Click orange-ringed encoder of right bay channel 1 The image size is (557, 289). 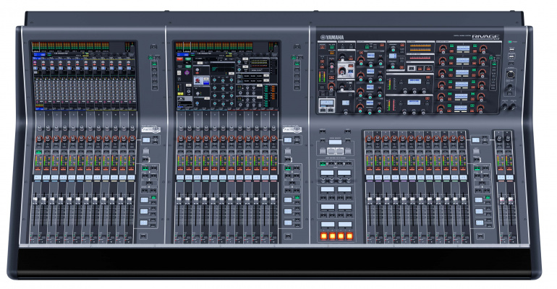click(369, 138)
